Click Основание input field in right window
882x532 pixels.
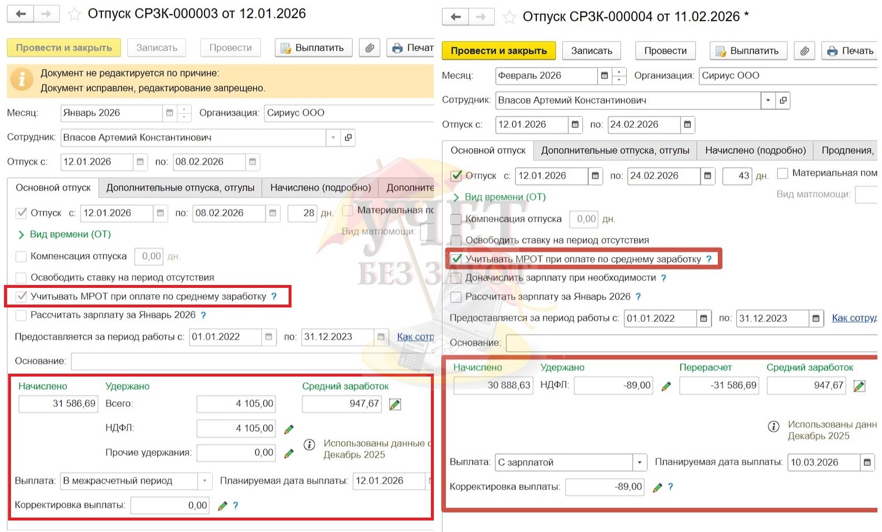pos(691,343)
